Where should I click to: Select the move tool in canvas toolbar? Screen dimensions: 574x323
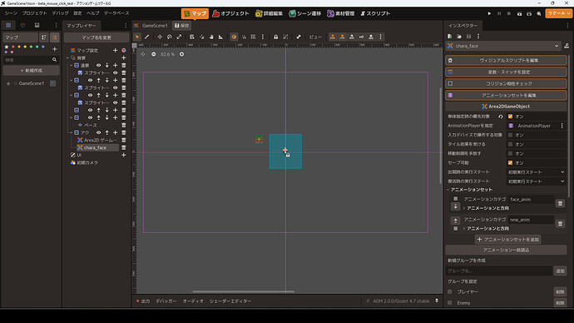click(x=160, y=37)
